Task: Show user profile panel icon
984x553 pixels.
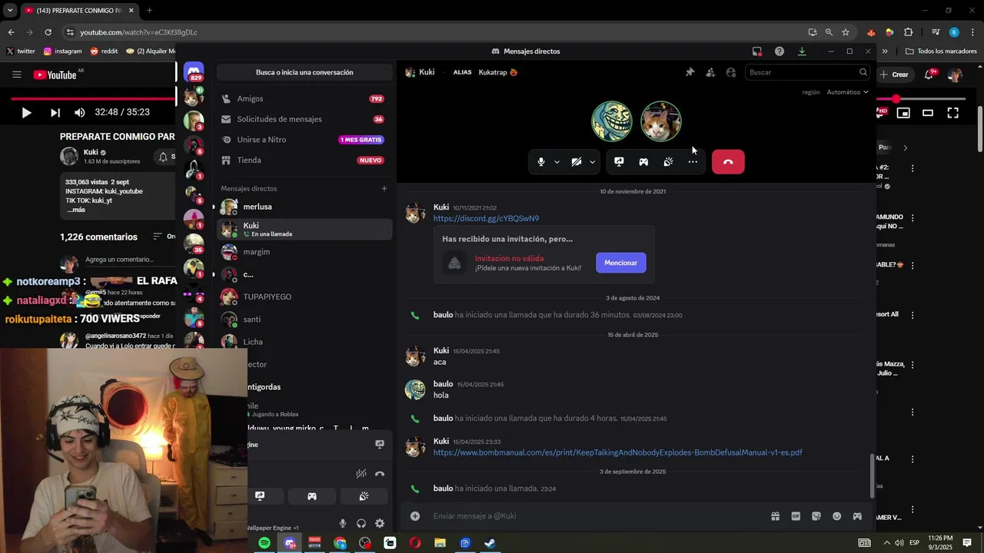Action: point(731,72)
